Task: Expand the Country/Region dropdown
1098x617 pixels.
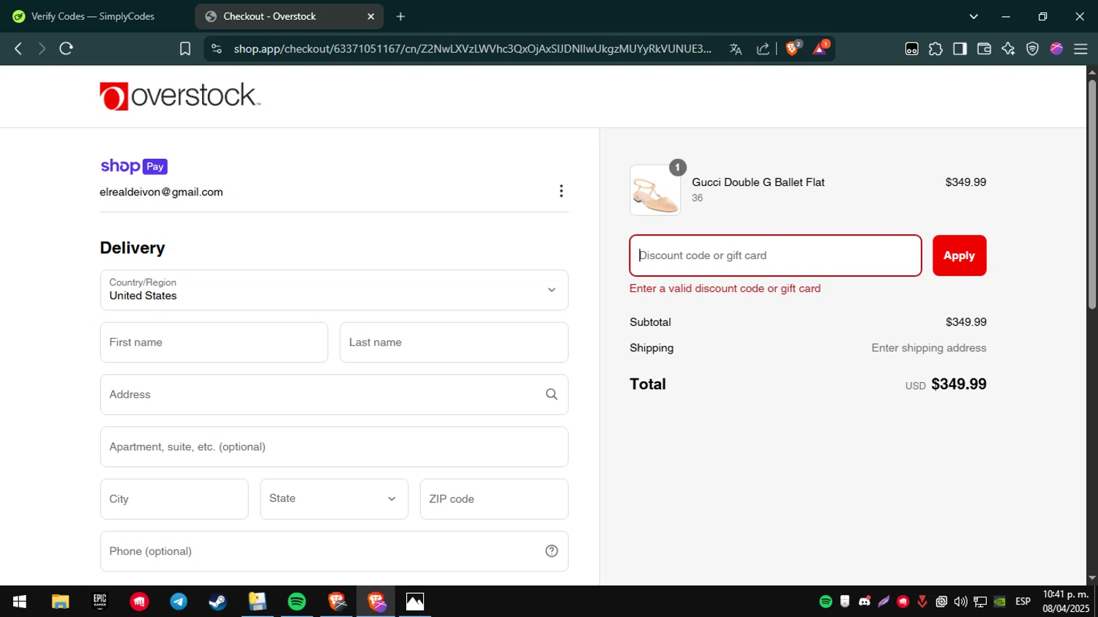Action: pos(334,290)
